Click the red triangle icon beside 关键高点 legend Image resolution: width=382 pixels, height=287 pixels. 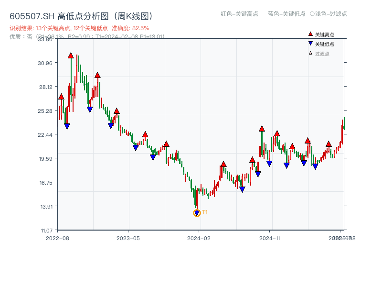coord(310,34)
